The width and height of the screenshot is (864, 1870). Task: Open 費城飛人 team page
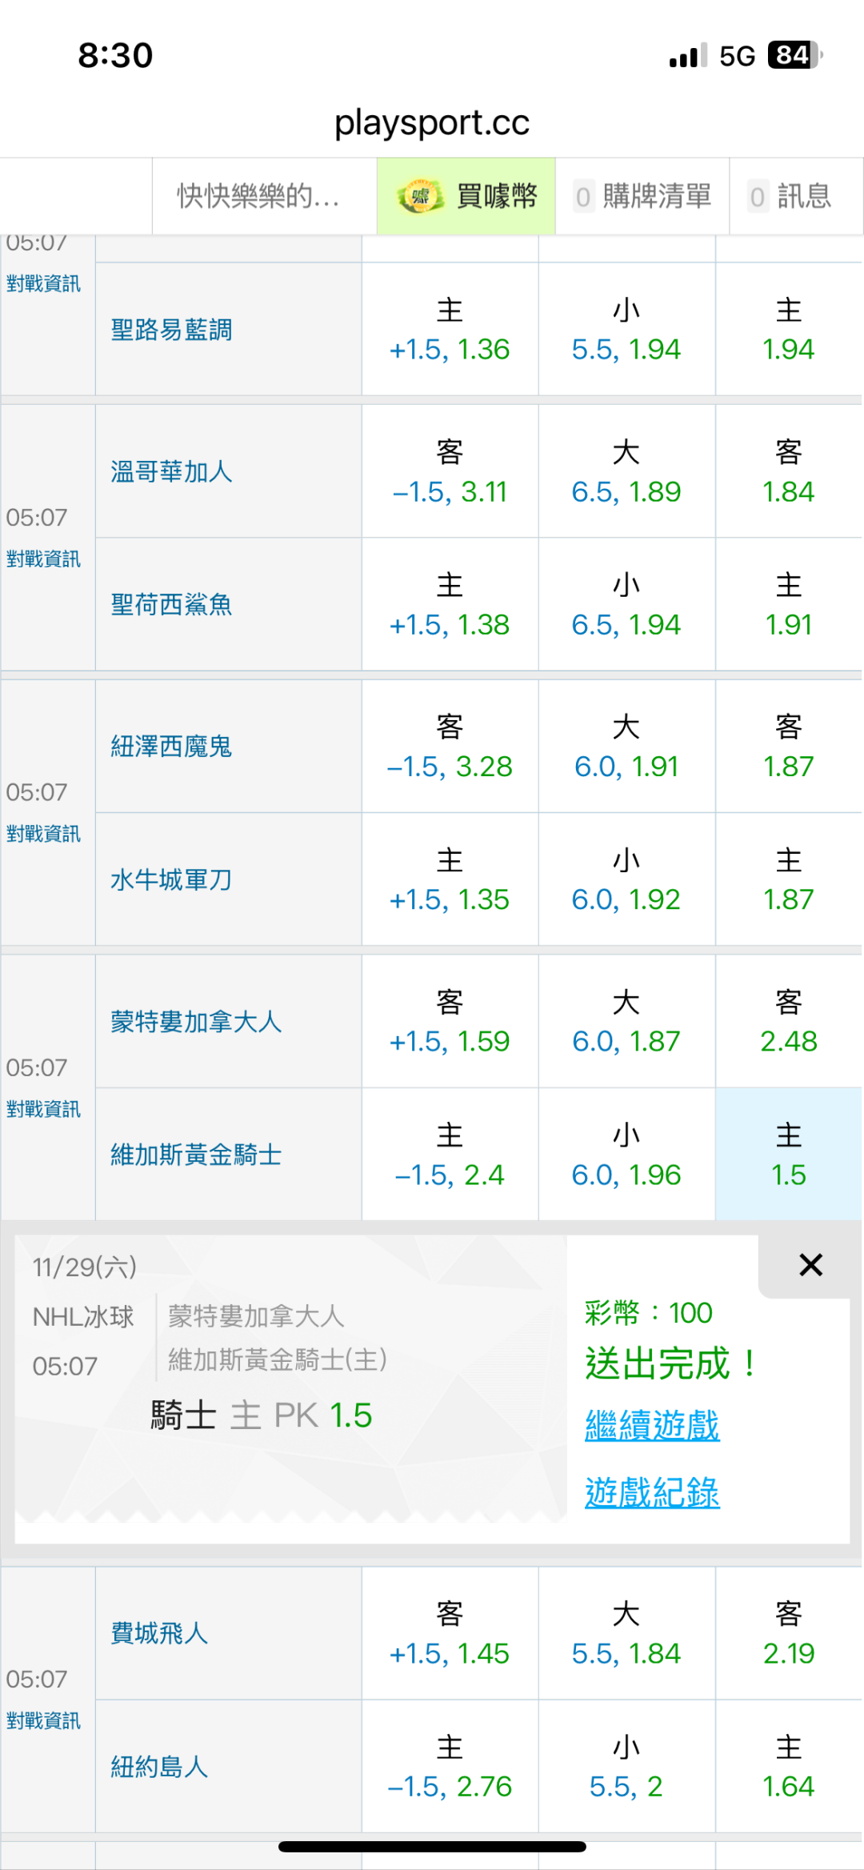159,1633
